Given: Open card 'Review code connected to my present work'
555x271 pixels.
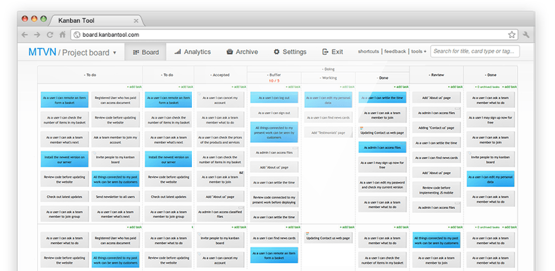Looking at the screenshot, I should pyautogui.click(x=274, y=199).
